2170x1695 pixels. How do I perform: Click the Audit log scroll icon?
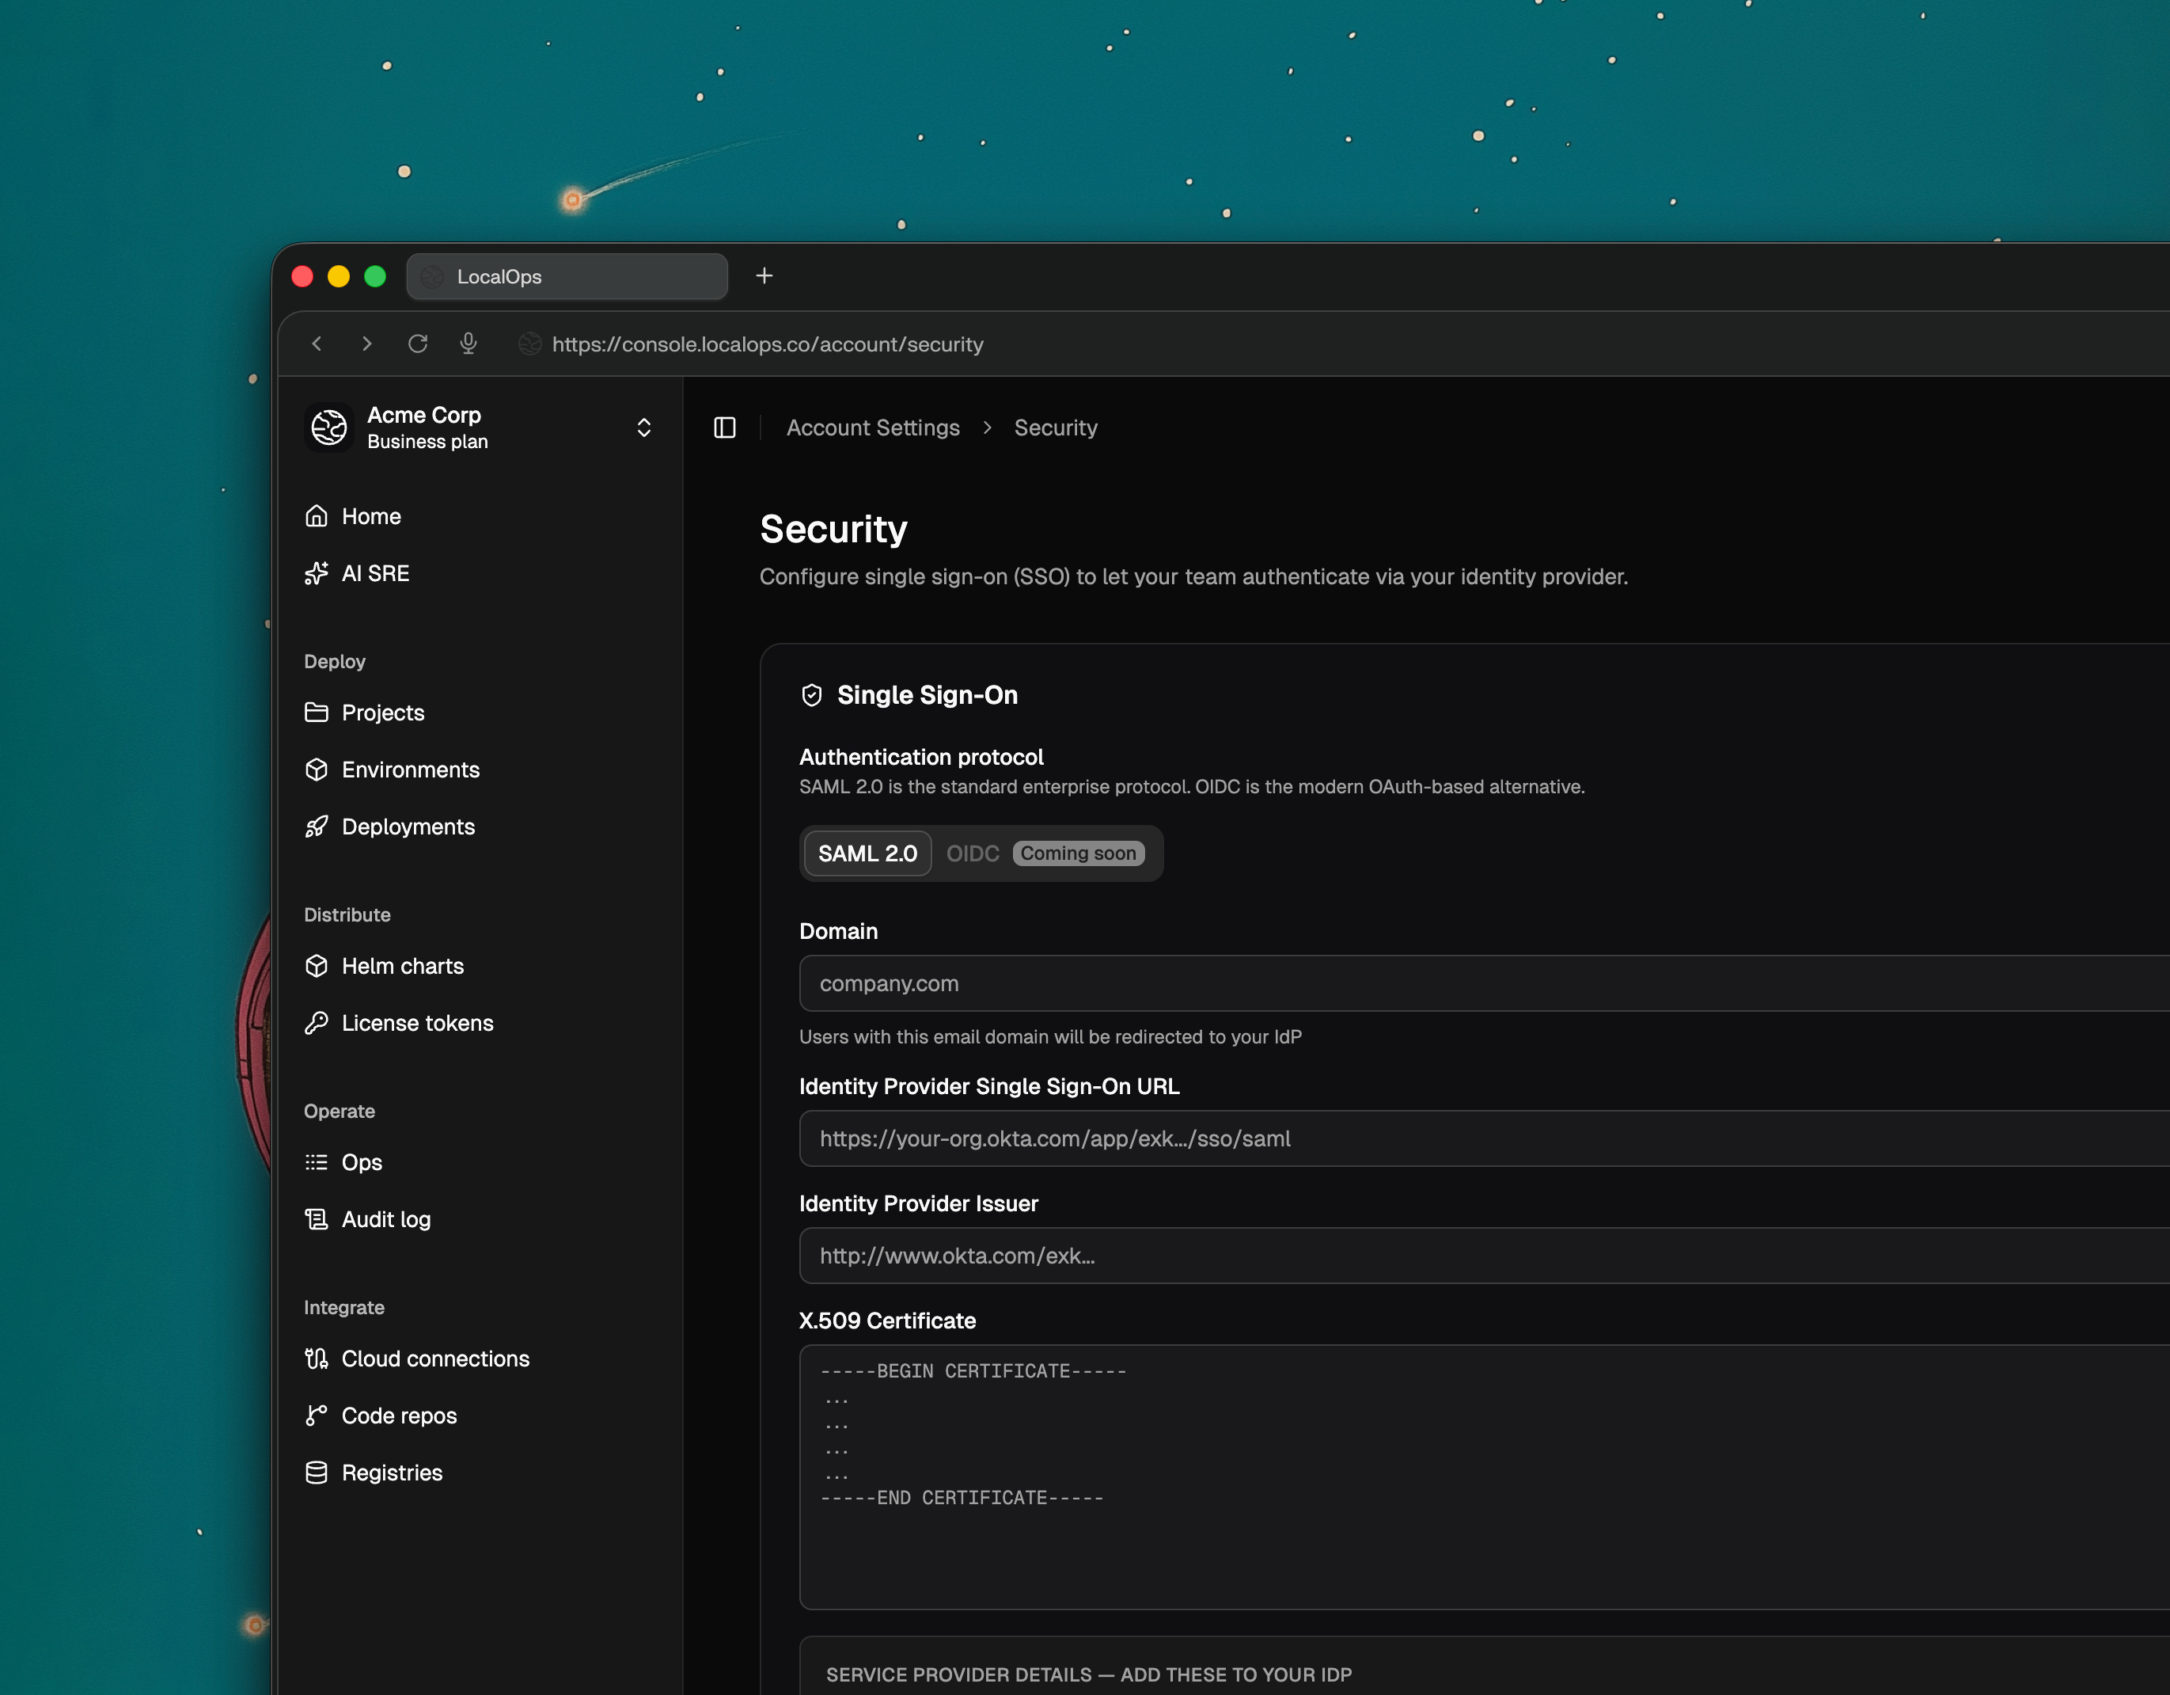coord(316,1220)
